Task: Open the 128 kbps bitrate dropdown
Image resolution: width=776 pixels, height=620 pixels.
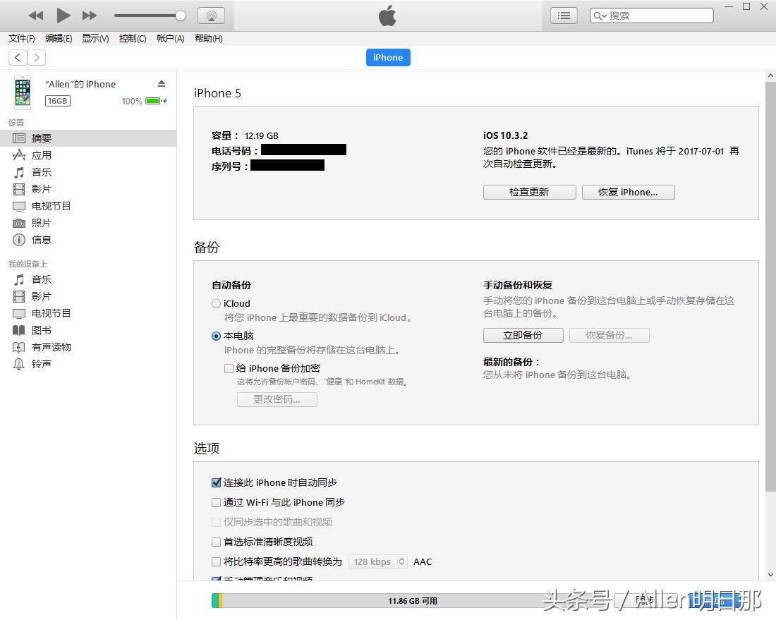Action: pos(377,561)
